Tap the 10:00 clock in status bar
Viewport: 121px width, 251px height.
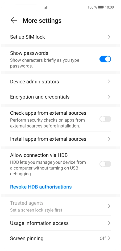[x=109, y=7]
